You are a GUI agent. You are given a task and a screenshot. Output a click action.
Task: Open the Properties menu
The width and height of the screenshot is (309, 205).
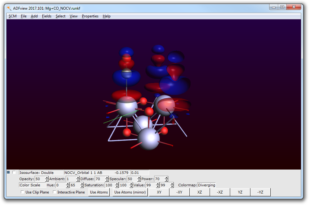pyautogui.click(x=90, y=16)
